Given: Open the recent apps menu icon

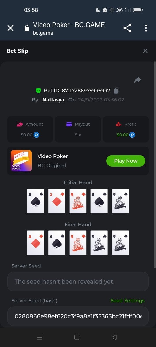Looking at the screenshot, I should pos(40,337).
